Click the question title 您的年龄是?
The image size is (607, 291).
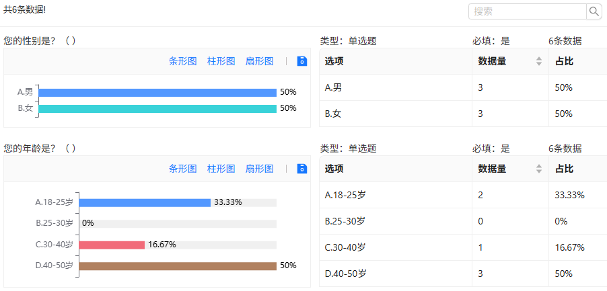(x=40, y=148)
